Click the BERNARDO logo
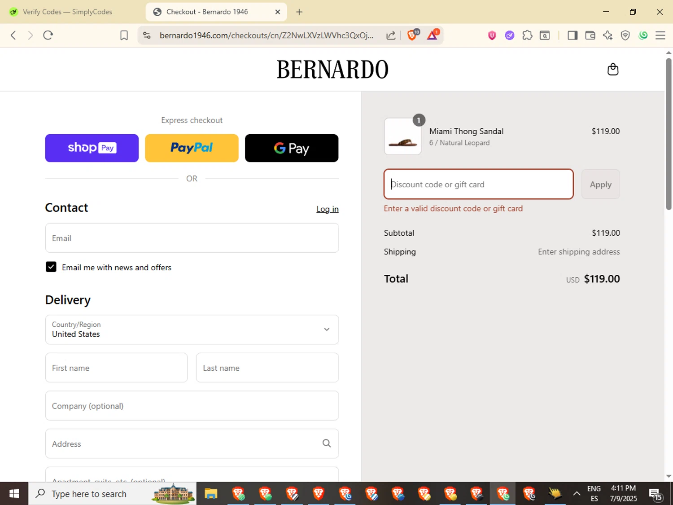The width and height of the screenshot is (673, 505). pyautogui.click(x=332, y=70)
